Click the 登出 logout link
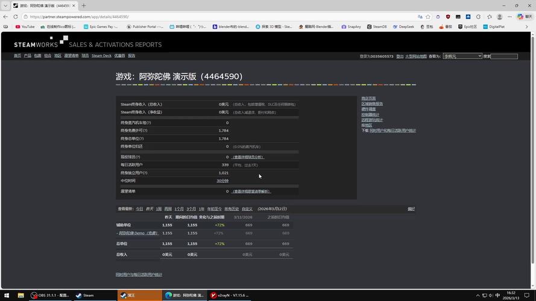 400,57
